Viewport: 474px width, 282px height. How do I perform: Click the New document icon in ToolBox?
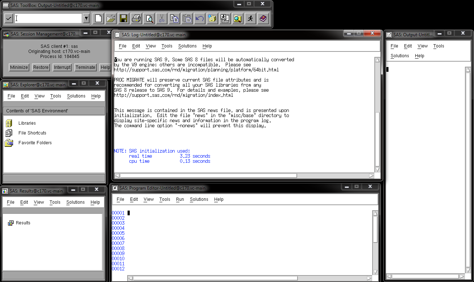coord(98,18)
